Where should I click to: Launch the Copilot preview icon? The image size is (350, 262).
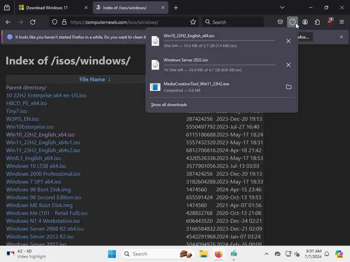pyautogui.click(x=339, y=254)
